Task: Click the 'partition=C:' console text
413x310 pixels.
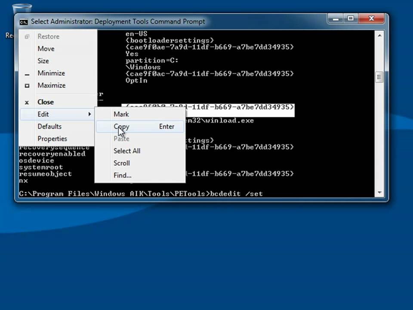Action: [152, 60]
